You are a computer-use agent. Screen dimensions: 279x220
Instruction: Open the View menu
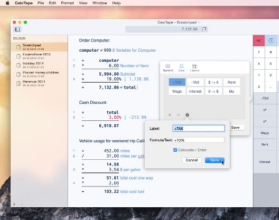pyautogui.click(x=83, y=3)
